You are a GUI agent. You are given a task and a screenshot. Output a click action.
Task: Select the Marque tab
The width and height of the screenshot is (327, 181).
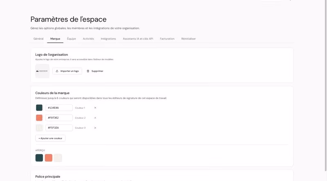[55, 39]
